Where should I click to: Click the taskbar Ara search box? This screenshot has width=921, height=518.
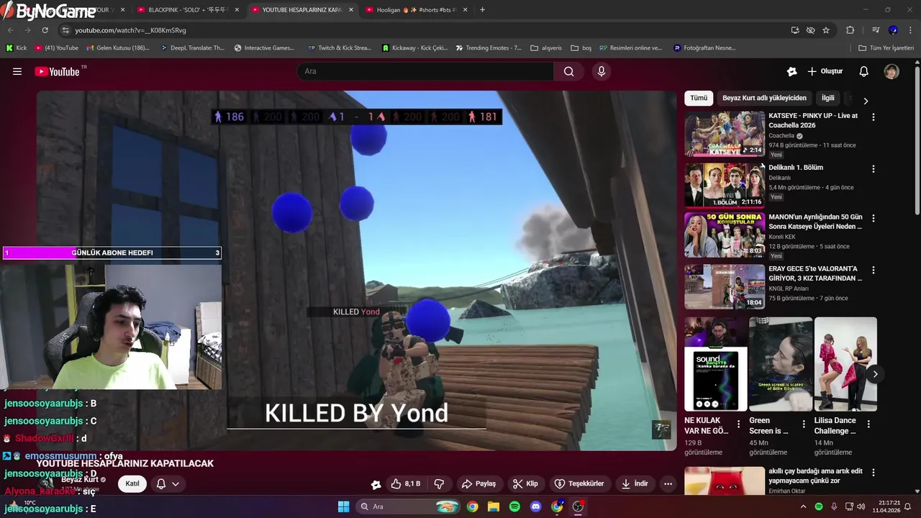408,506
